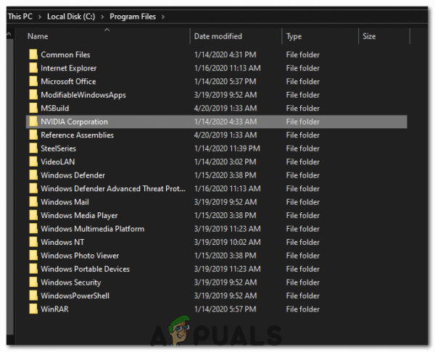Click date 1/14/2020 4:31 PM cell
This screenshot has width=435, height=352.
click(225, 54)
